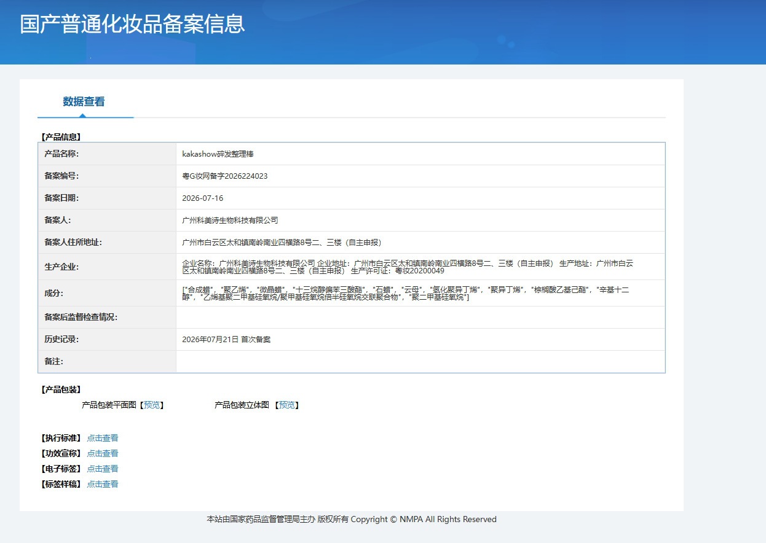Click the 成分 row label

pyautogui.click(x=54, y=294)
